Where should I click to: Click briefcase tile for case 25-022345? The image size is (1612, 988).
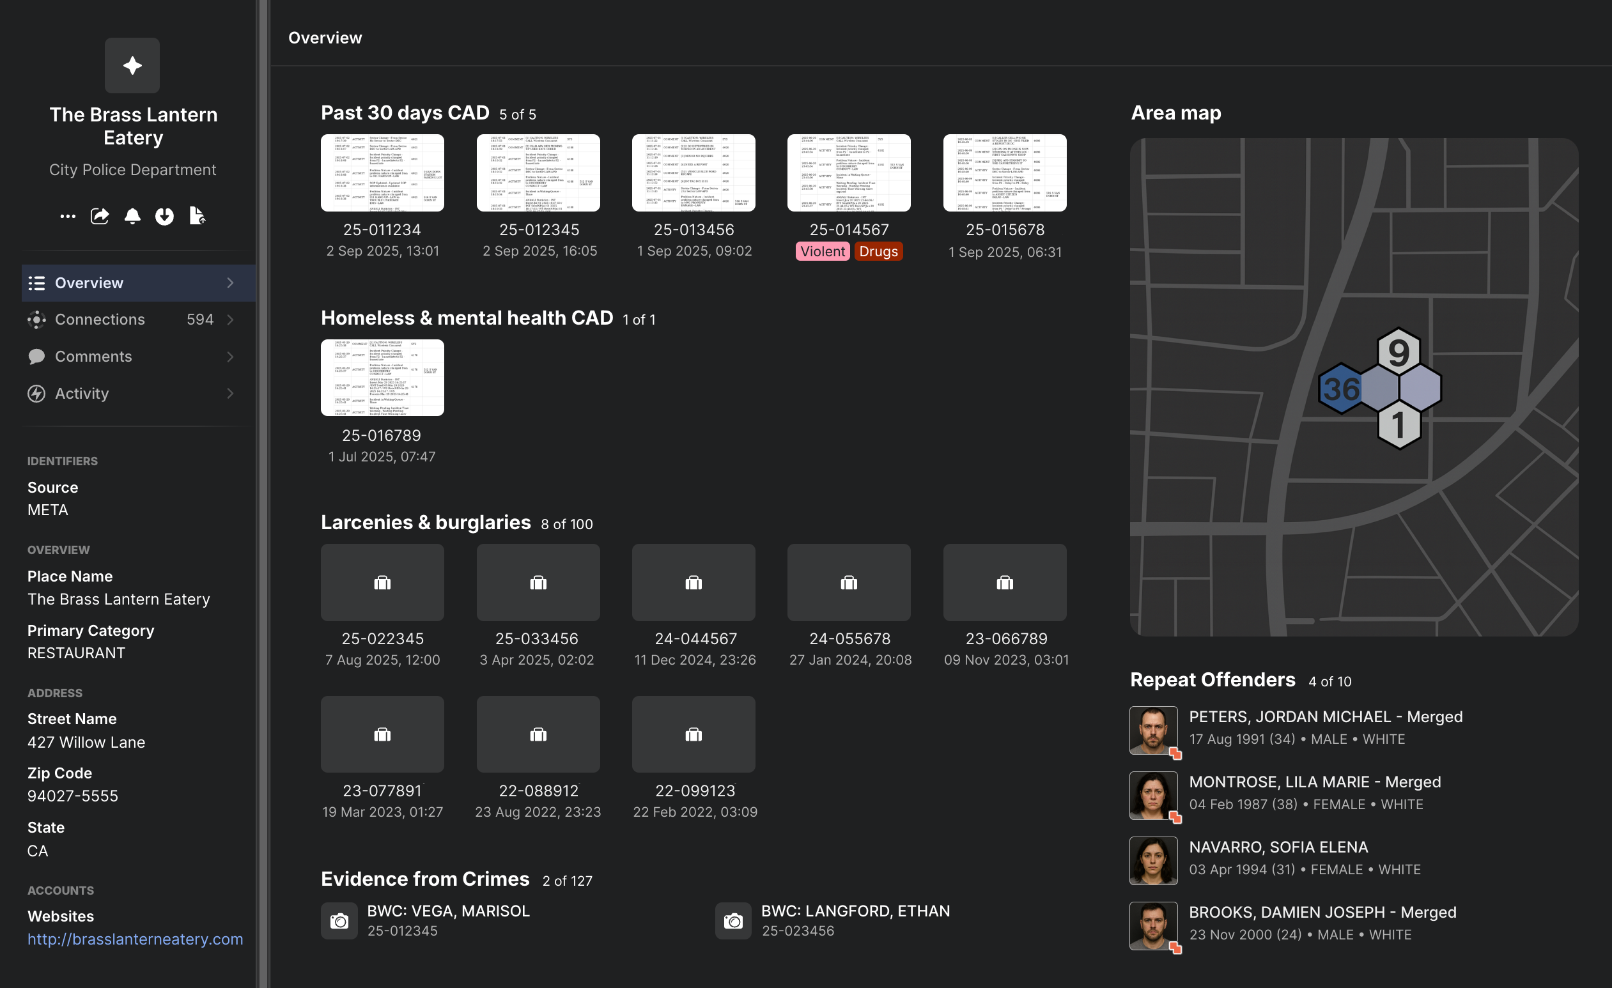point(382,582)
